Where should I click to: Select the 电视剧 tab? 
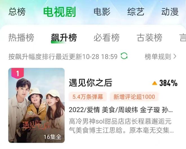59,12
